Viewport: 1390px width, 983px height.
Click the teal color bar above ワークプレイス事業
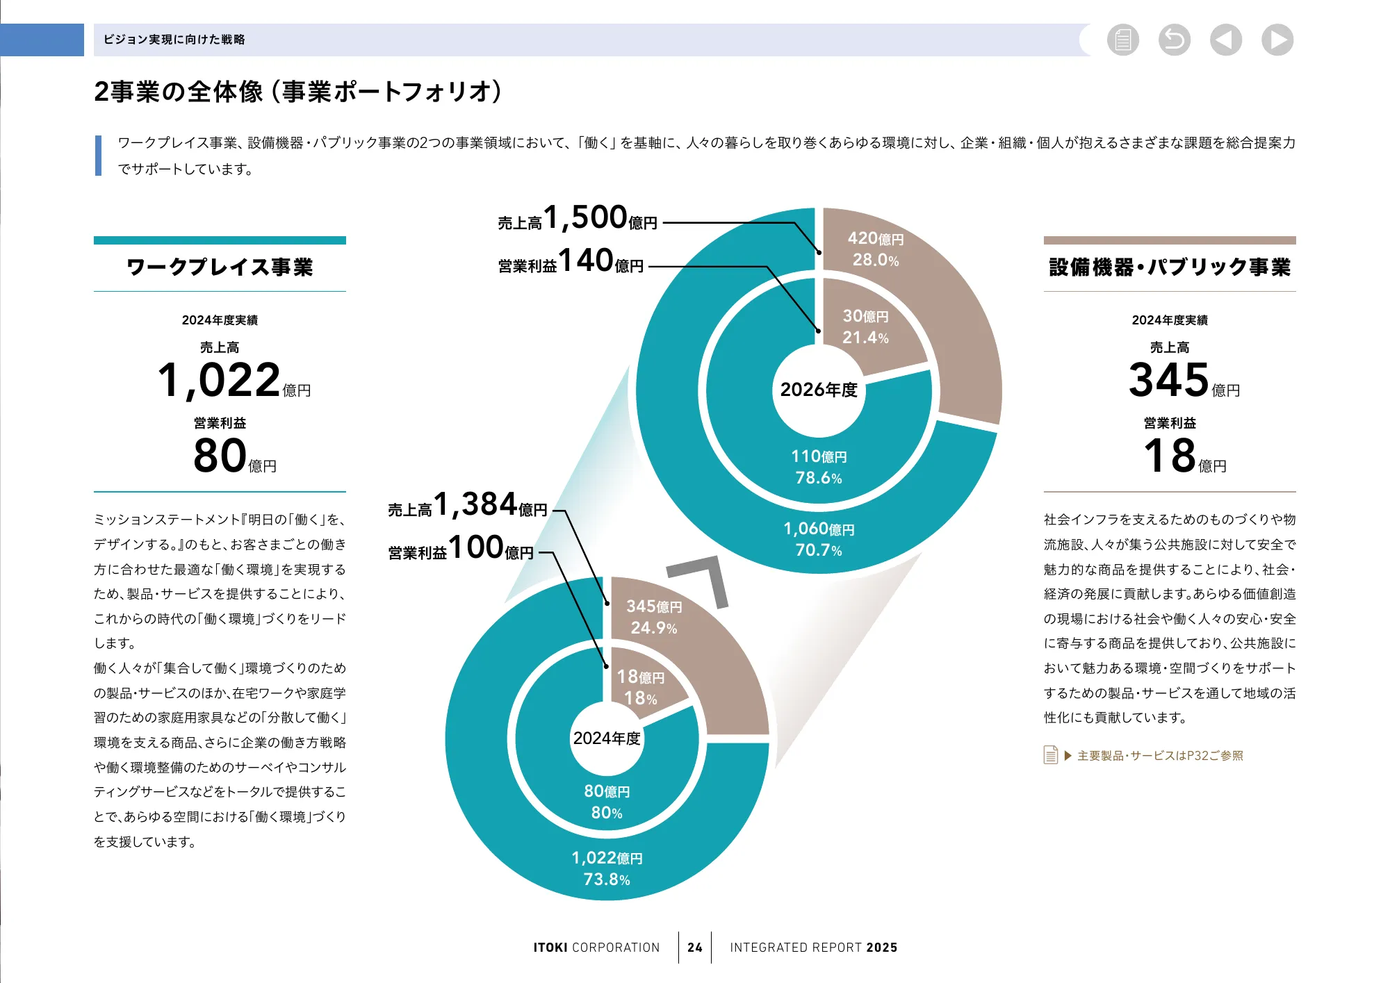click(220, 240)
